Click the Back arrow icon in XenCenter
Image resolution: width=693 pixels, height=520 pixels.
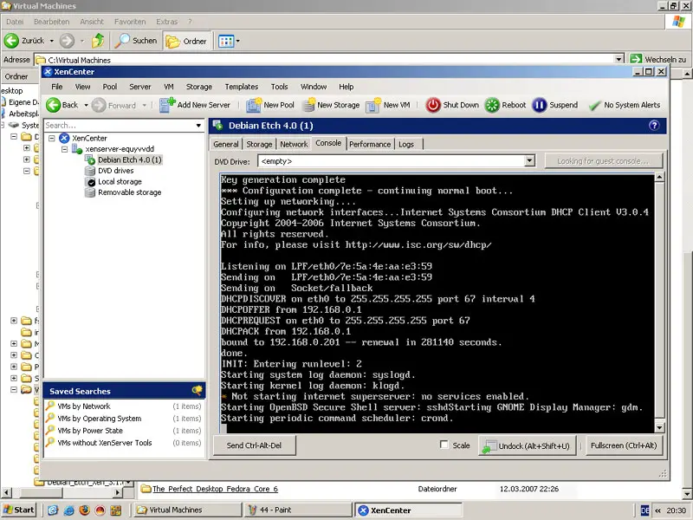coord(53,105)
